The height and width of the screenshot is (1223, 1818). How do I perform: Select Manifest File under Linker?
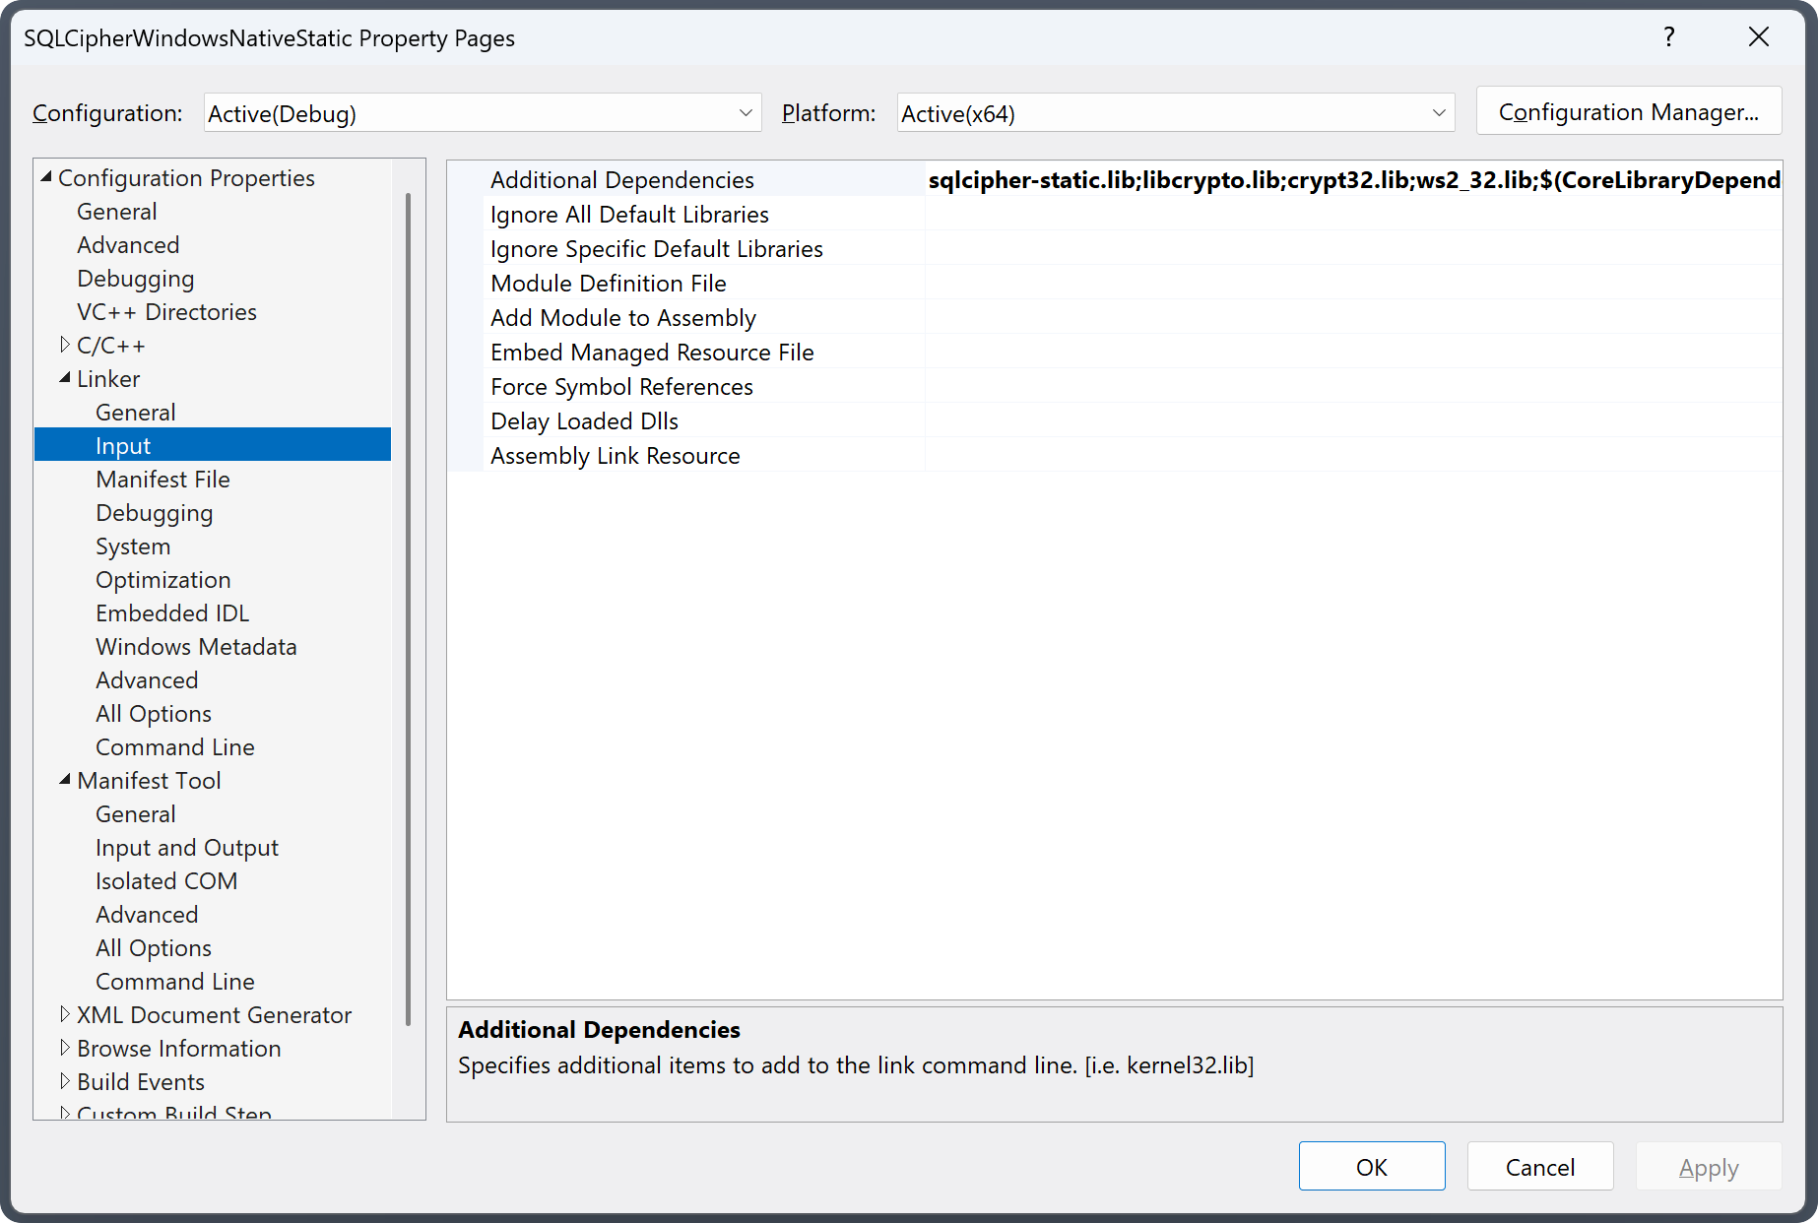(162, 480)
